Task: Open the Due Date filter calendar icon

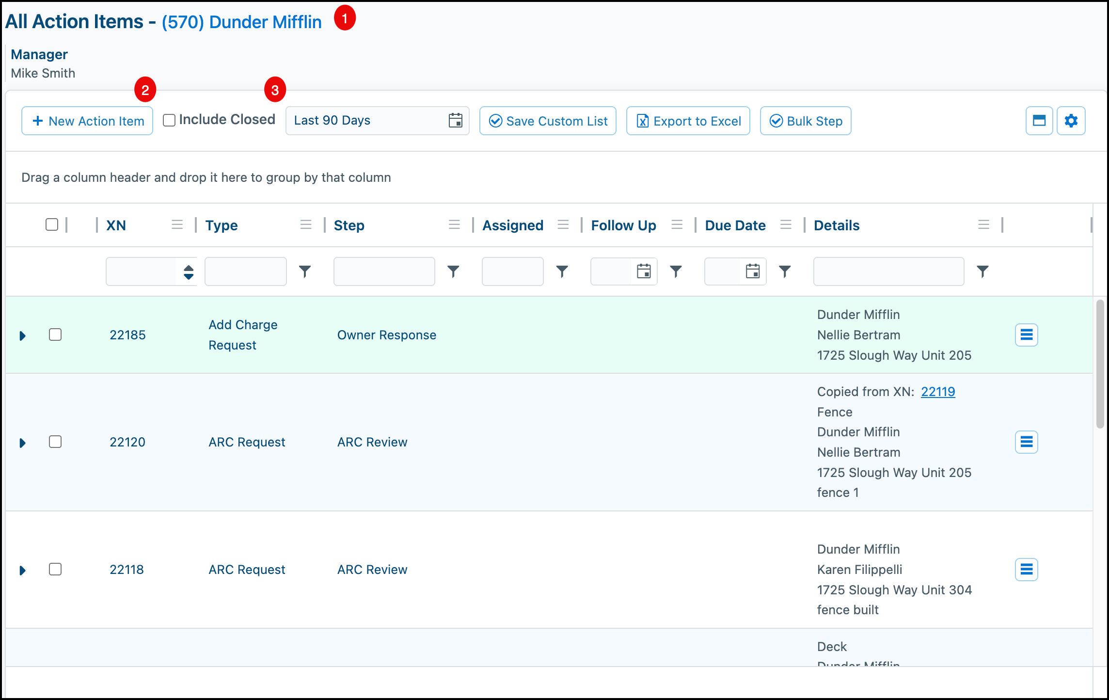Action: tap(753, 271)
